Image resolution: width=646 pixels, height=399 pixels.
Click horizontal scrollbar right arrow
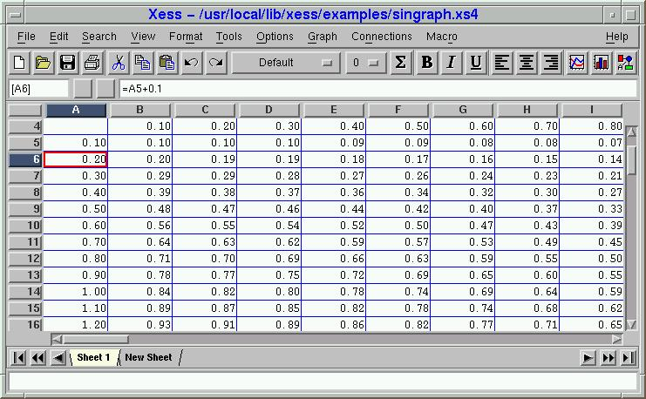pyautogui.click(x=616, y=340)
